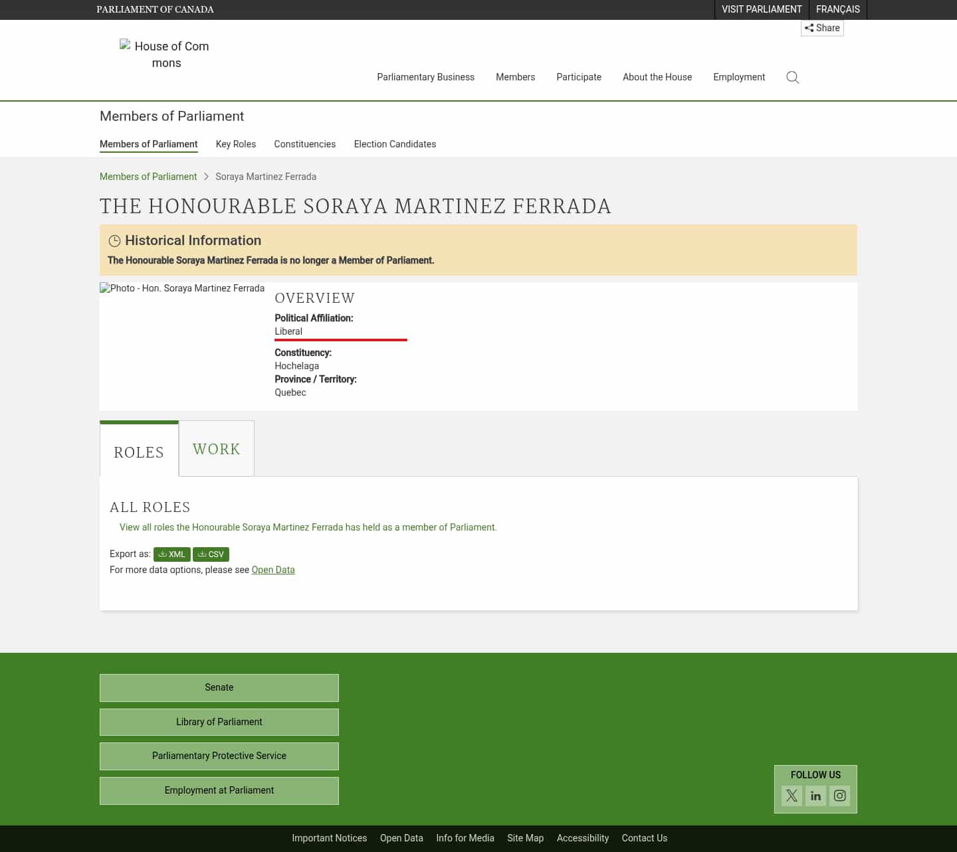This screenshot has height=852, width=957.
Task: Open the LinkedIn social icon
Action: pyautogui.click(x=815, y=796)
